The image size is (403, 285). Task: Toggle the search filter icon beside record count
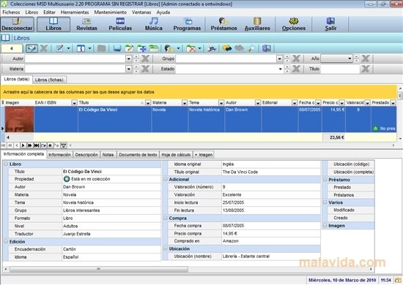coord(32,48)
